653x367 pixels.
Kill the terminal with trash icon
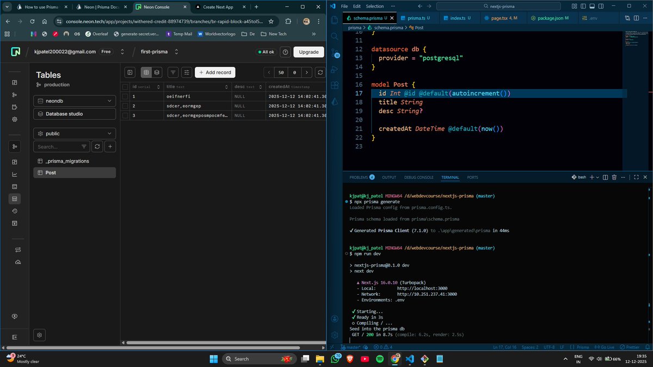[614, 177]
